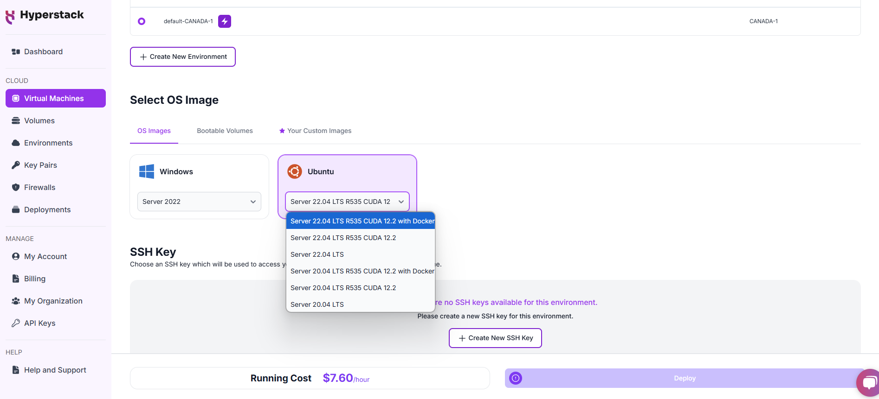Click the lightning bolt icon beside default-CANADA-1
879x399 pixels.
[x=225, y=21]
